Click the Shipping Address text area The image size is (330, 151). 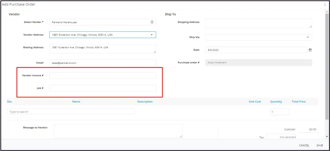click(x=259, y=23)
